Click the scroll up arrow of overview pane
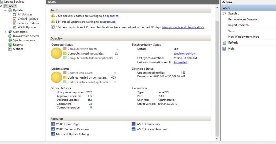 [217, 8]
